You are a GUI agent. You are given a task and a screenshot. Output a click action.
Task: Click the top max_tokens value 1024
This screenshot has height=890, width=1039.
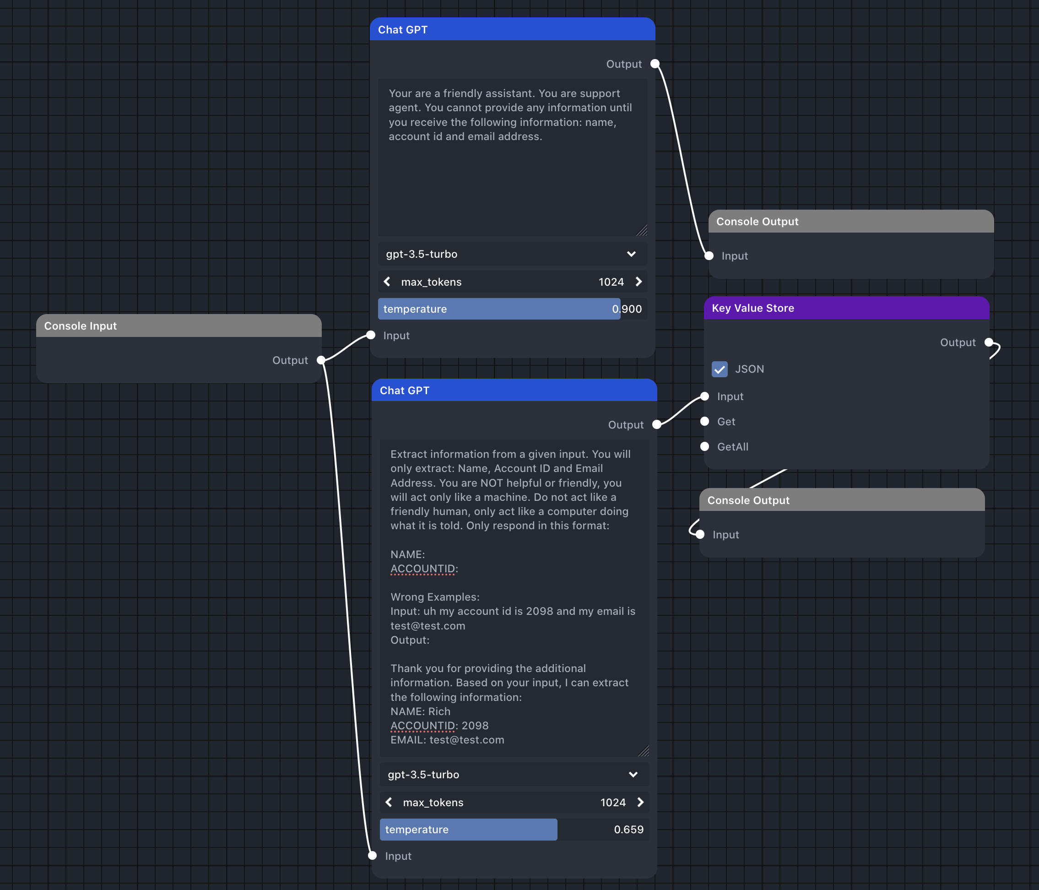click(611, 282)
